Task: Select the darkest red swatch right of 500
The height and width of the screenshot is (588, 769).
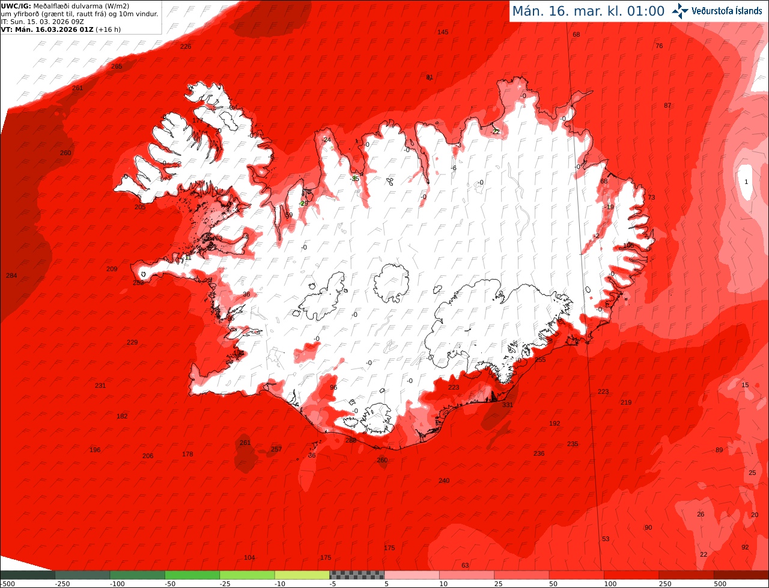Action: (x=741, y=575)
